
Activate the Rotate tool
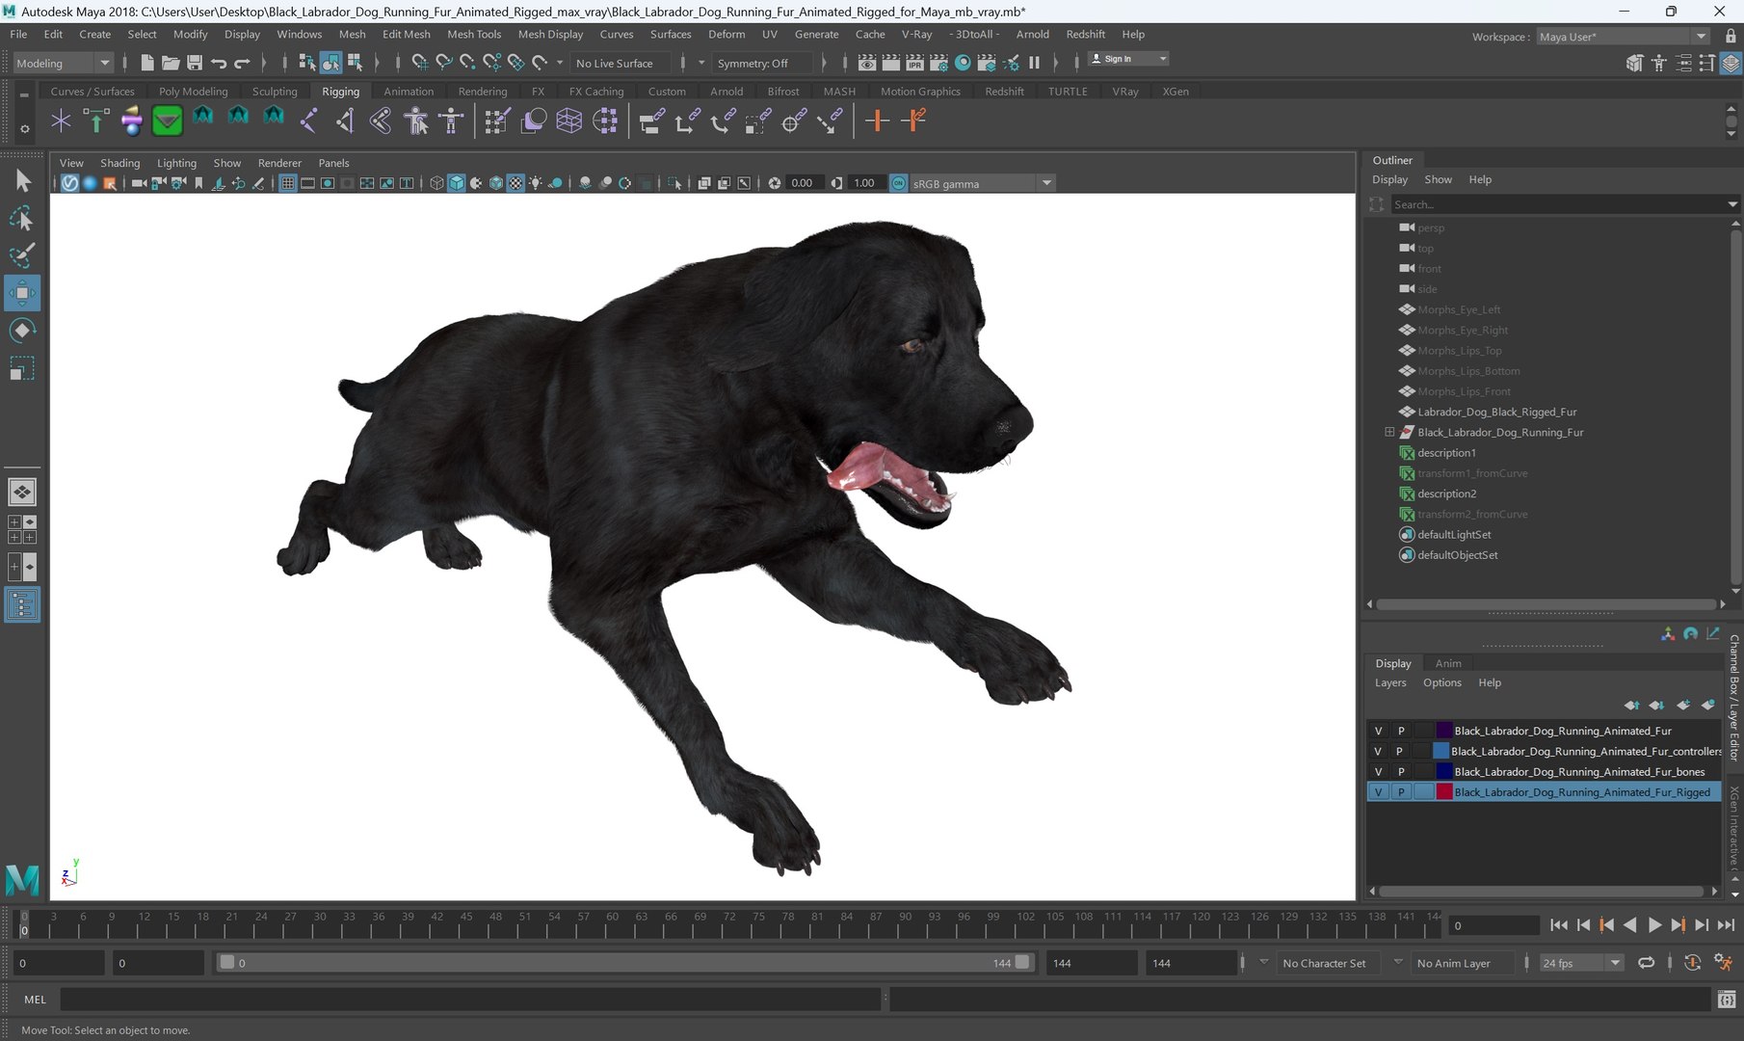coord(21,331)
